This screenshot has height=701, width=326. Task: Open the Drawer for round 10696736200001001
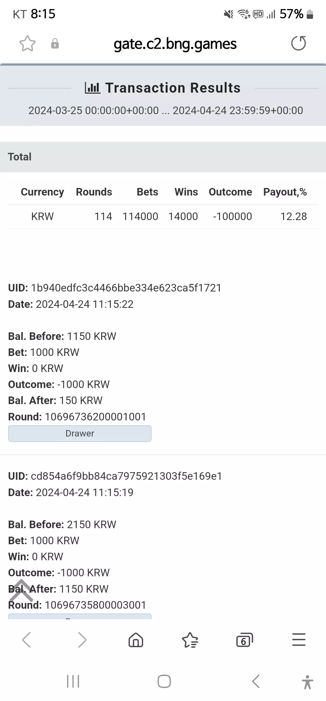coord(80,433)
